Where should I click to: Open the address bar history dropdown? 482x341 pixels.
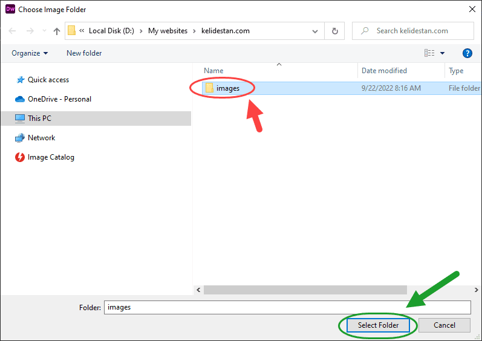pos(315,31)
